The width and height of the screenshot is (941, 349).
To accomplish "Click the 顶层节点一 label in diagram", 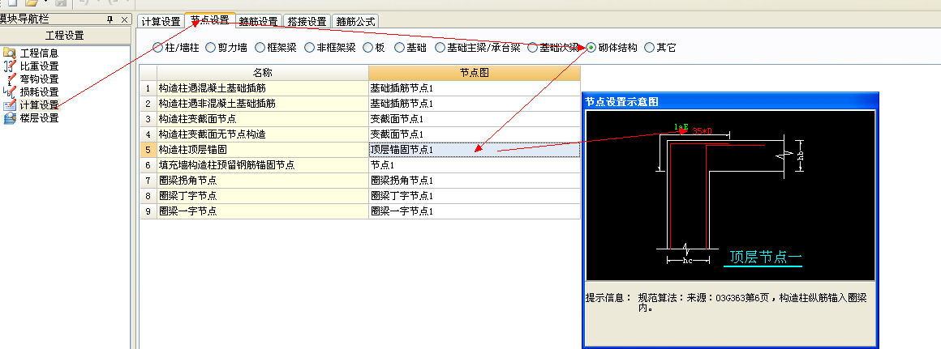I will tap(764, 257).
